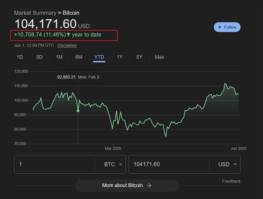The width and height of the screenshot is (263, 199).
Task: Show the 1Y chart range
Action: pyautogui.click(x=120, y=57)
